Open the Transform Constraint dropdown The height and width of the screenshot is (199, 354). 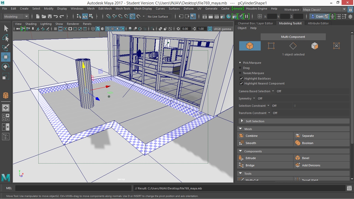click(x=269, y=113)
